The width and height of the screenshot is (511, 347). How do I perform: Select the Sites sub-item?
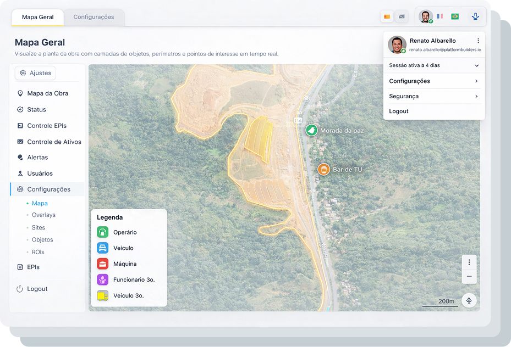click(38, 228)
